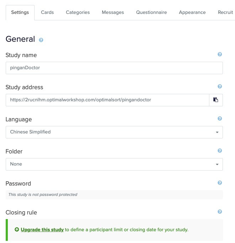Viewport: 235px width, 243px height.
Task: Open the Appearance tab
Action: [192, 12]
